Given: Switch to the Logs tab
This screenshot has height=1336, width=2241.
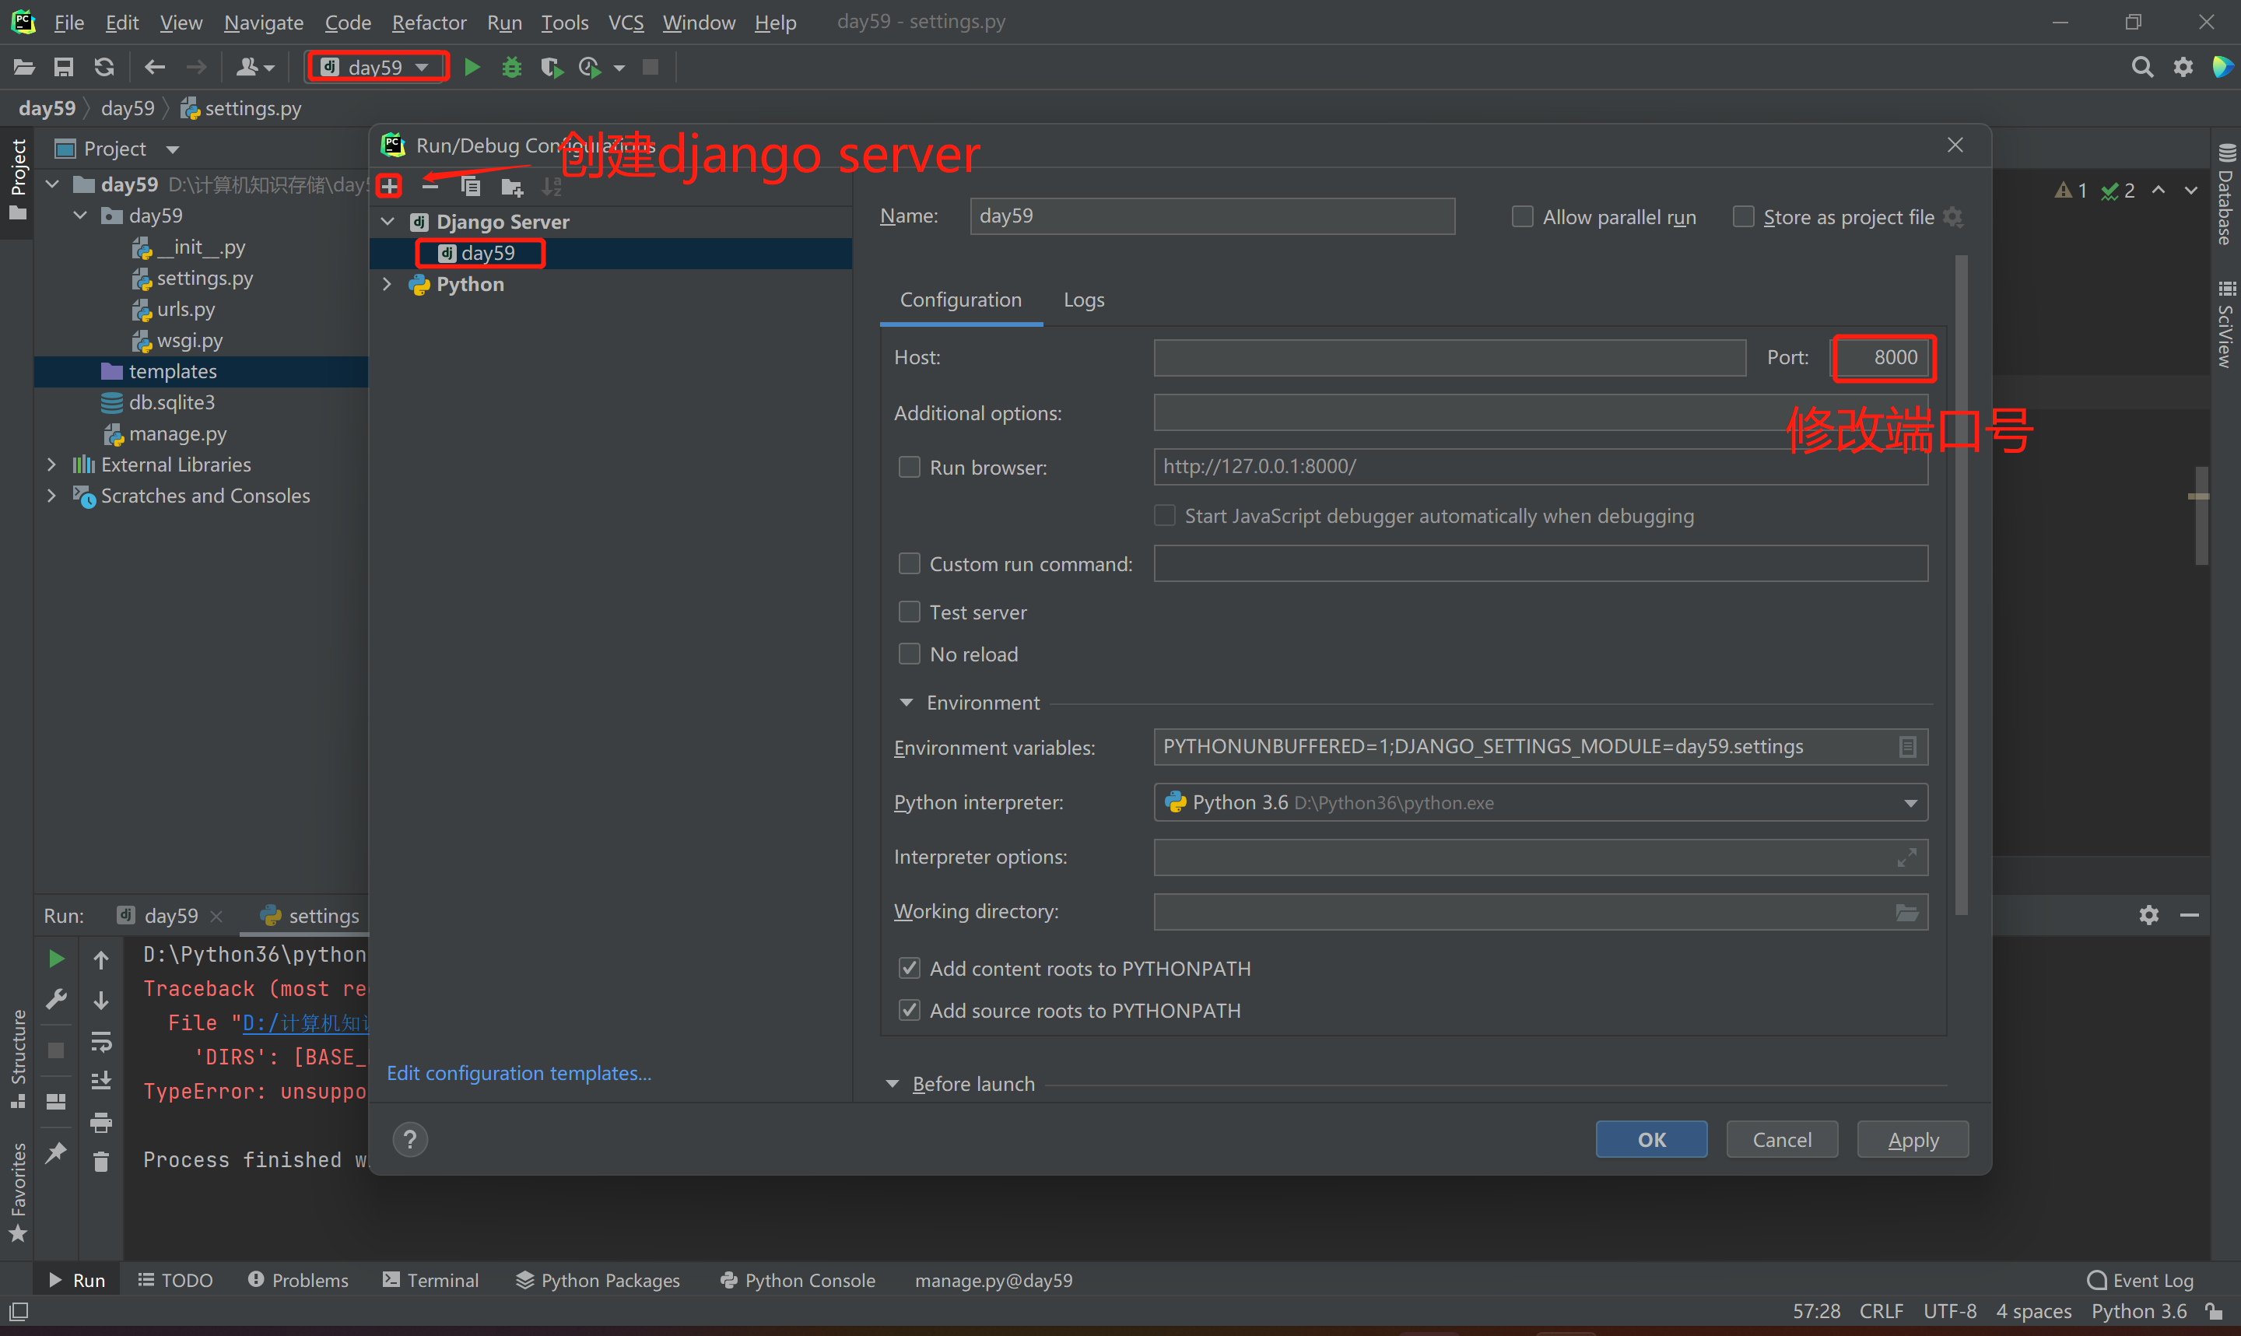Looking at the screenshot, I should (1084, 300).
